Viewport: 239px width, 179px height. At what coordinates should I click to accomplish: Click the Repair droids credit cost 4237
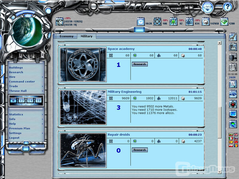coord(198,141)
